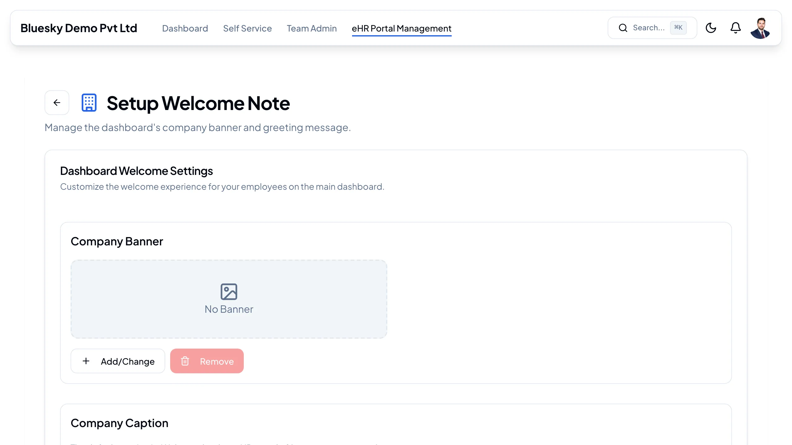Screen dimensions: 792x445
Task: Click the image placeholder icon in banner
Action: (229, 292)
